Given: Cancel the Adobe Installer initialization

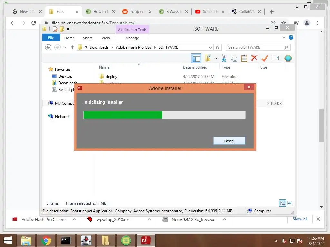Looking at the screenshot, I should pos(229,141).
